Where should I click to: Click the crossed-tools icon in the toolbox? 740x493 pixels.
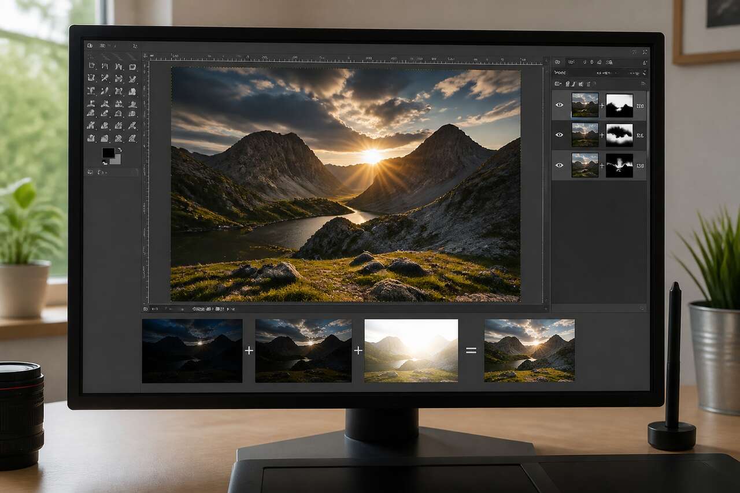point(105,78)
